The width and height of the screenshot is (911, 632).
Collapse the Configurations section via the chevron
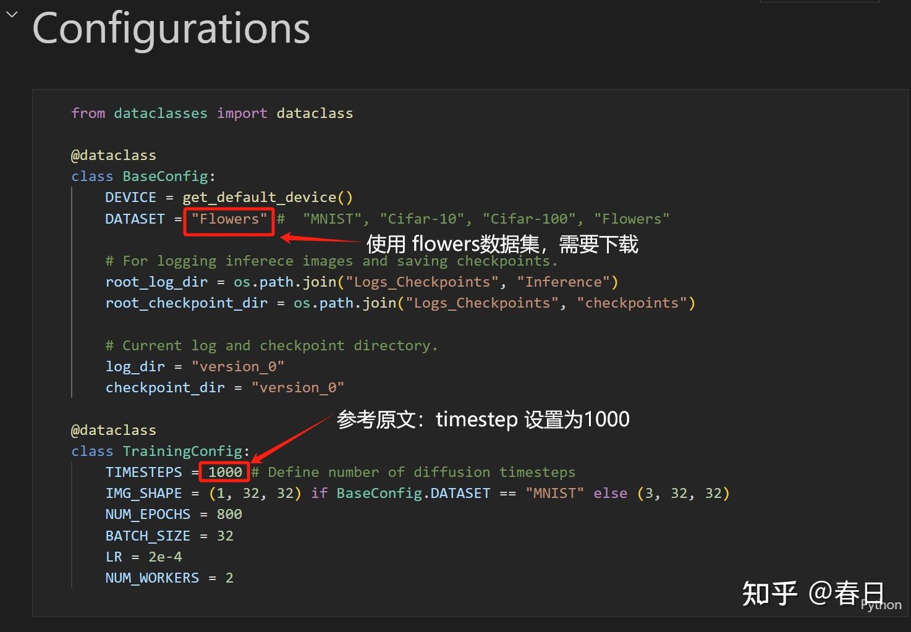(11, 14)
